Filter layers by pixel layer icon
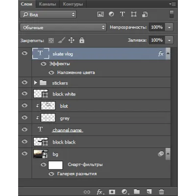This screenshot has height=196, width=196. click(100, 14)
